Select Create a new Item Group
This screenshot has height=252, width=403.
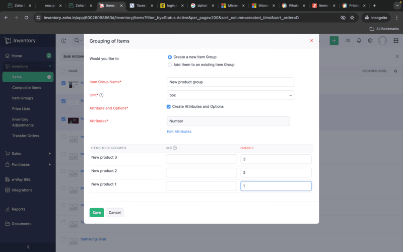pos(170,57)
